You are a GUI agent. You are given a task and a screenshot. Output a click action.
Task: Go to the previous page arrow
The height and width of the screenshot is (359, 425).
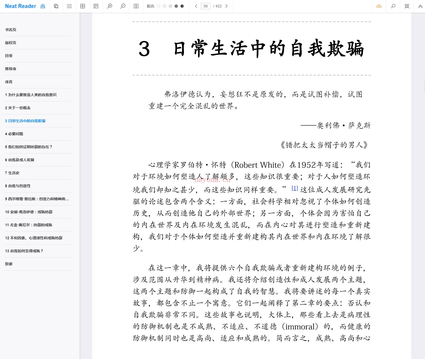(196, 6)
